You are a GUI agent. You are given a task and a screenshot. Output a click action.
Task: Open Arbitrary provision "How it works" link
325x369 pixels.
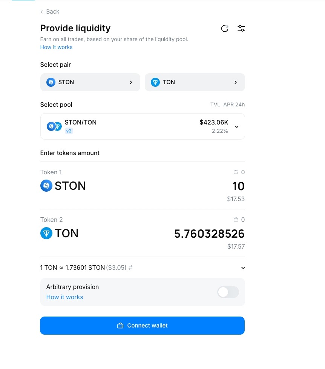tap(64, 297)
